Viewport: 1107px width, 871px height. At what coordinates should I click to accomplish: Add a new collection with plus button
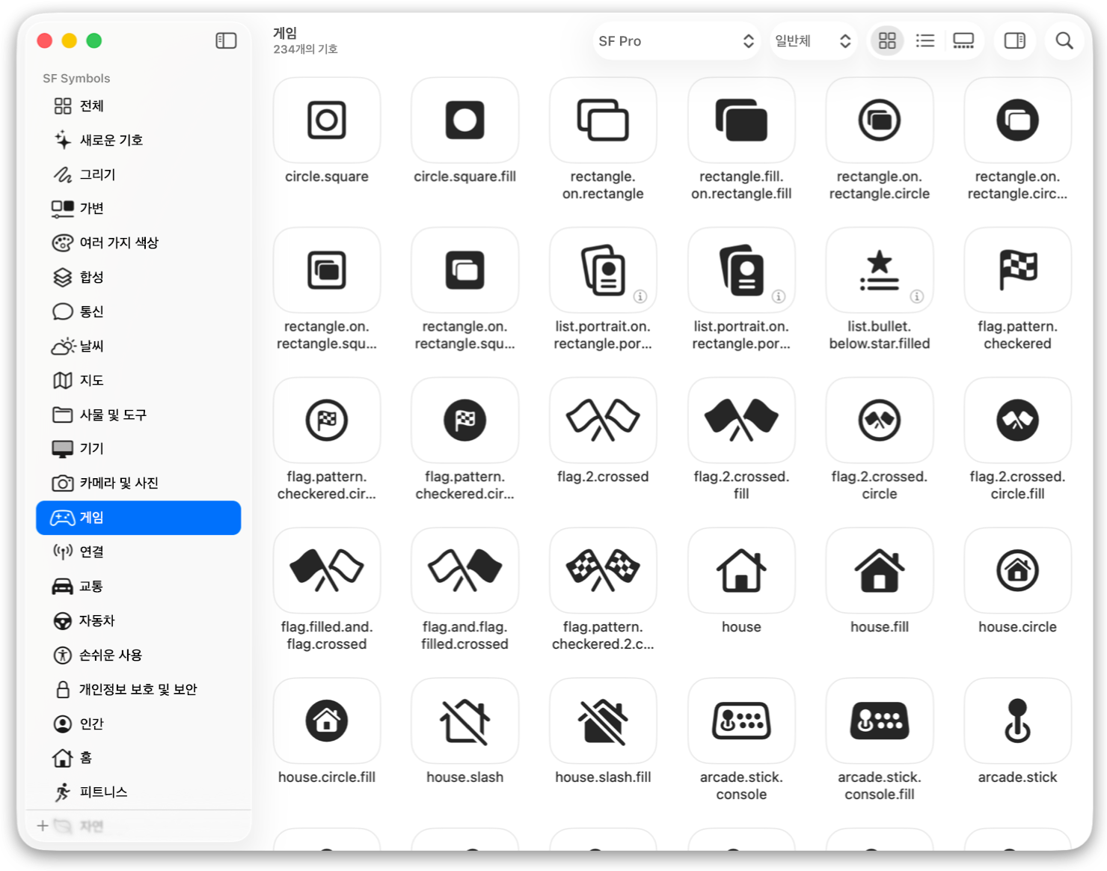click(43, 826)
